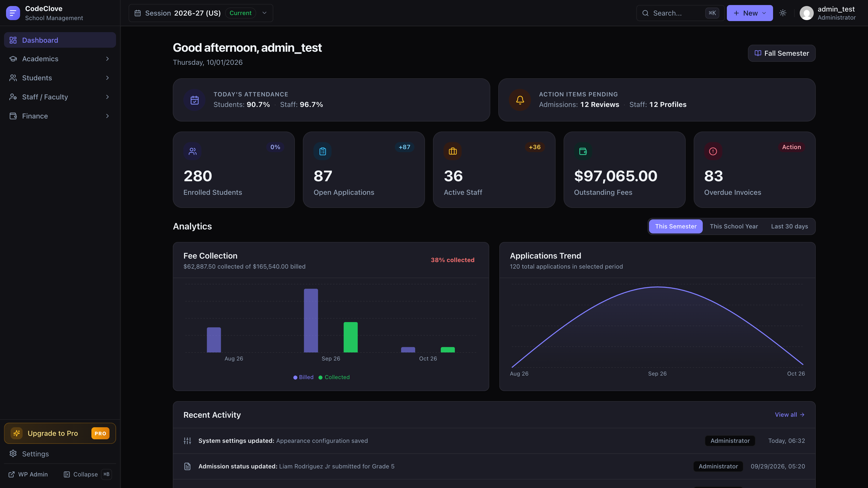Click the Collapse sidebar panel icon
The width and height of the screenshot is (868, 488).
[x=67, y=474]
